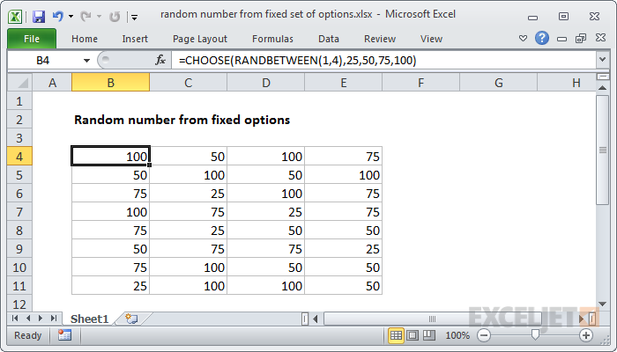Click the insert new worksheet icon
Screen dimensions: 617x352
(x=131, y=319)
